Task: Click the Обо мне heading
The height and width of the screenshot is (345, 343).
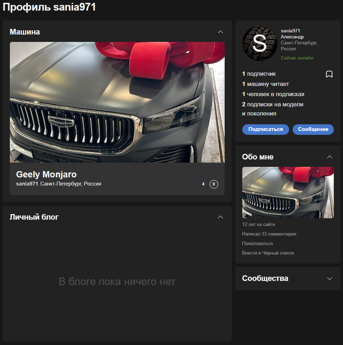Action: tap(258, 157)
